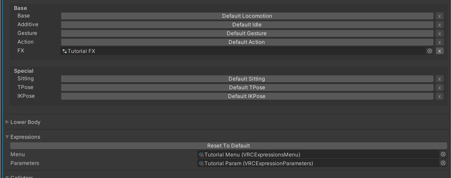
Task: Open object picker for Menu field
Action: coord(443,154)
